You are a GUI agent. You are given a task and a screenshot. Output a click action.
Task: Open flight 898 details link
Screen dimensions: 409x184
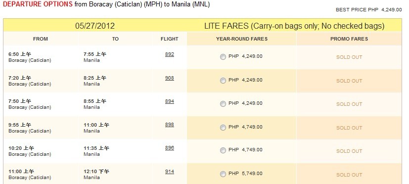point(170,125)
